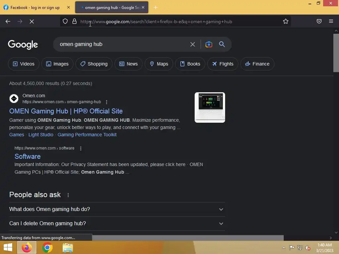Image resolution: width=339 pixels, height=254 pixels.
Task: Click the network tray icon
Action: point(300,247)
